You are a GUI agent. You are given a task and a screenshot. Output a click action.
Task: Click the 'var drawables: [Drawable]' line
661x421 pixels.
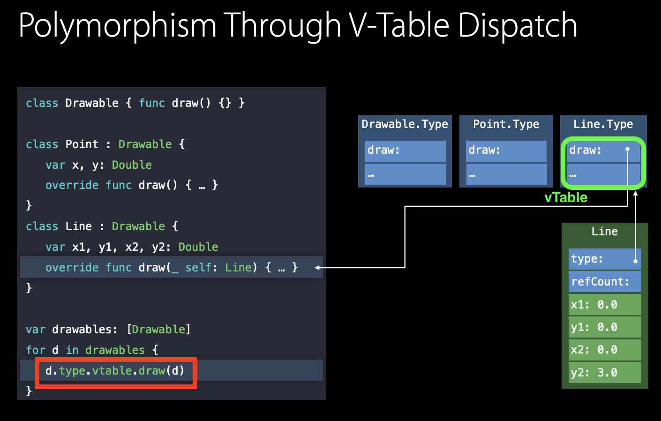coord(108,330)
